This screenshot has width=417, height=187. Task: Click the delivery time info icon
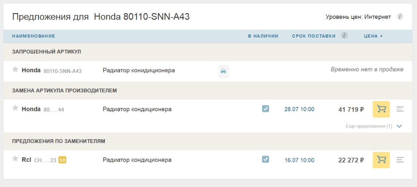[344, 36]
